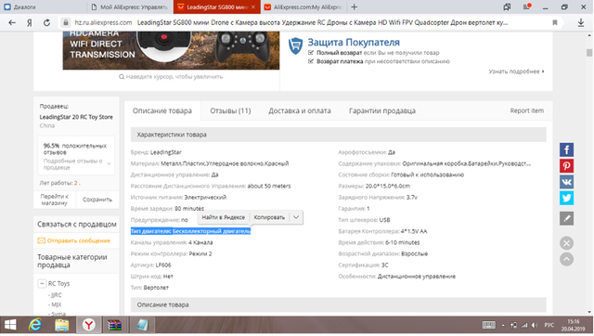
Task: Share the product on Facebook
Action: pos(566,150)
